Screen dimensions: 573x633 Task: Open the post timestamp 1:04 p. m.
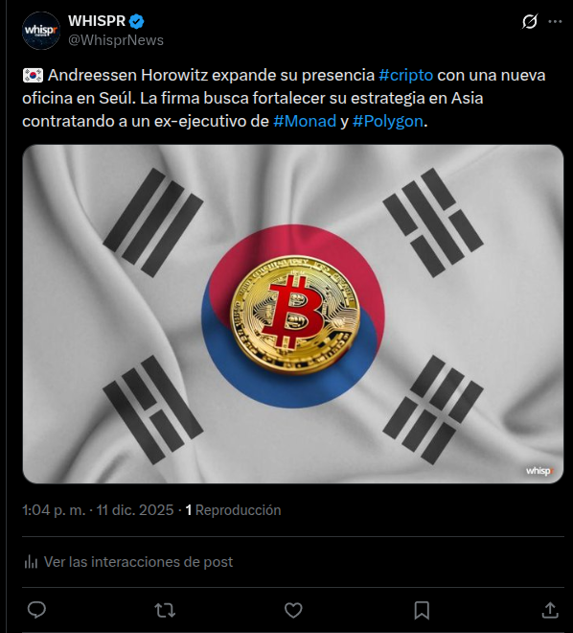54,510
